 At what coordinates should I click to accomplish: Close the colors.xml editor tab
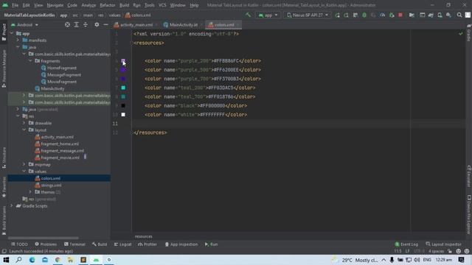tap(237, 25)
